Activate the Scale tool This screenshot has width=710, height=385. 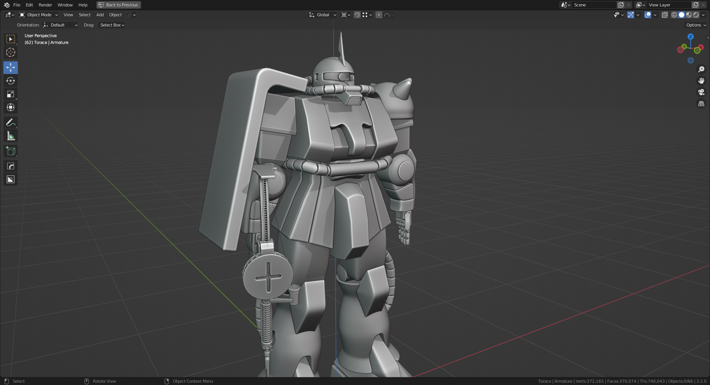pyautogui.click(x=11, y=94)
